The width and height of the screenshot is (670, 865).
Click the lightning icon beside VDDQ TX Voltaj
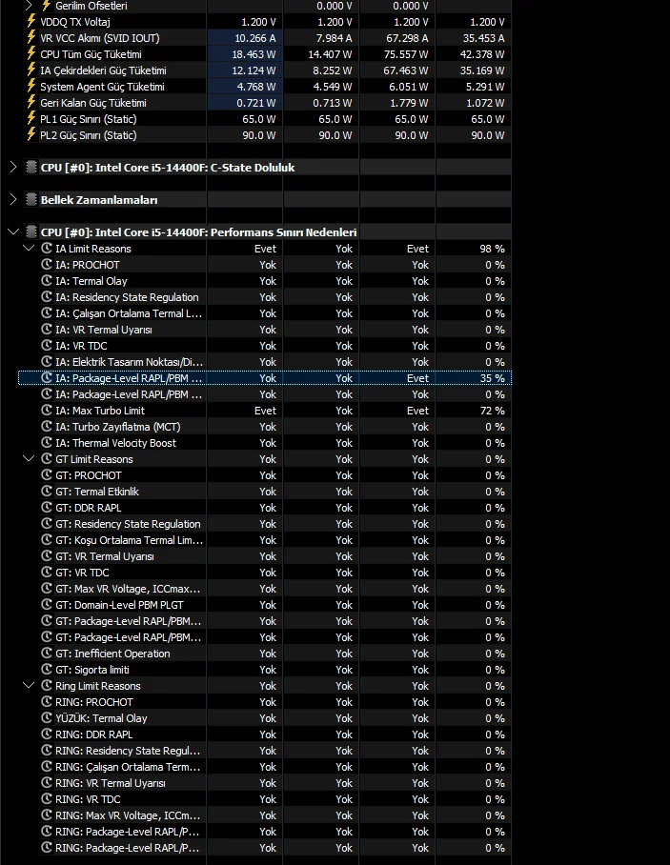coord(31,22)
